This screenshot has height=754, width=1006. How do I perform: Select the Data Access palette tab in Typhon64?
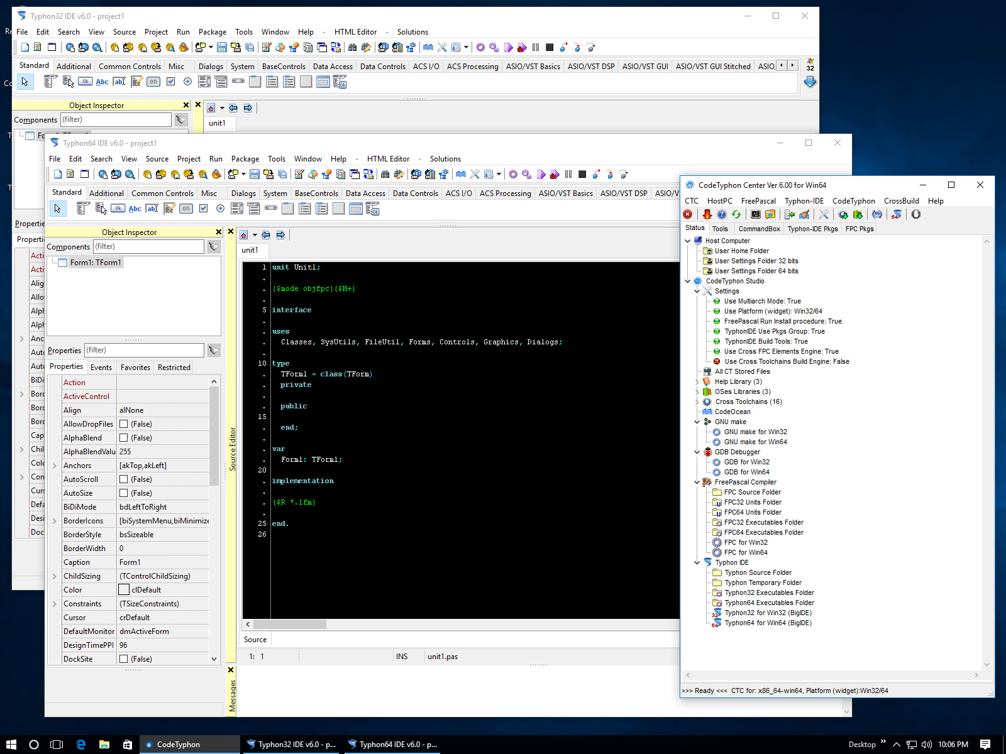pyautogui.click(x=365, y=194)
